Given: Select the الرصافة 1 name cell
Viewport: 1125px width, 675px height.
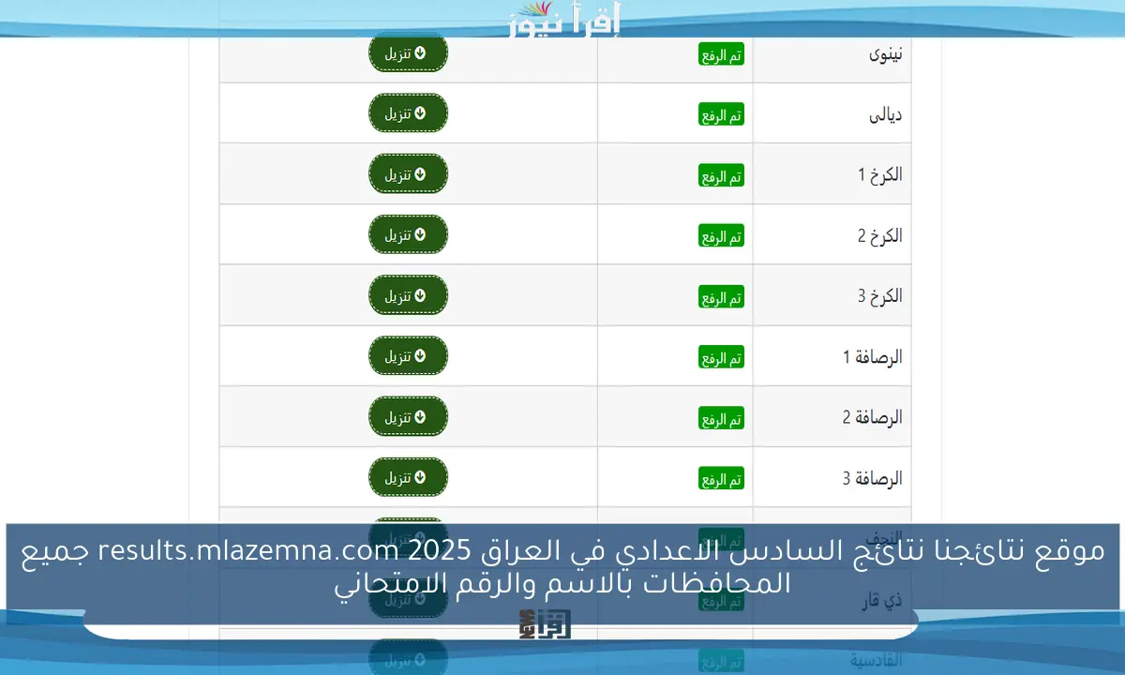Looking at the screenshot, I should (x=832, y=356).
